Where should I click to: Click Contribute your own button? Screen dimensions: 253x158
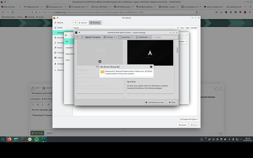pyautogui.click(x=155, y=102)
